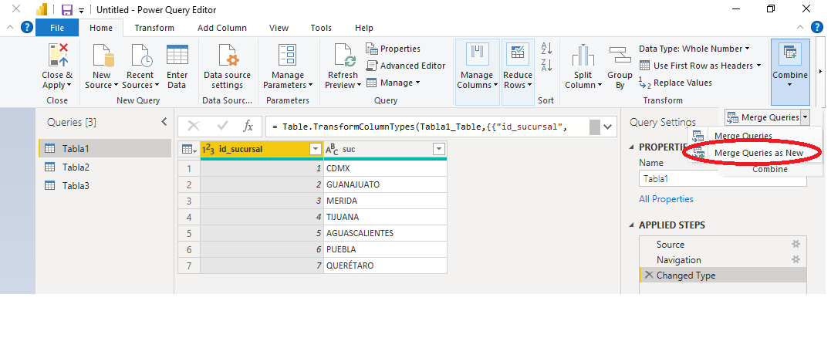Collapse the Queries pane
831x355 pixels.
tap(164, 122)
